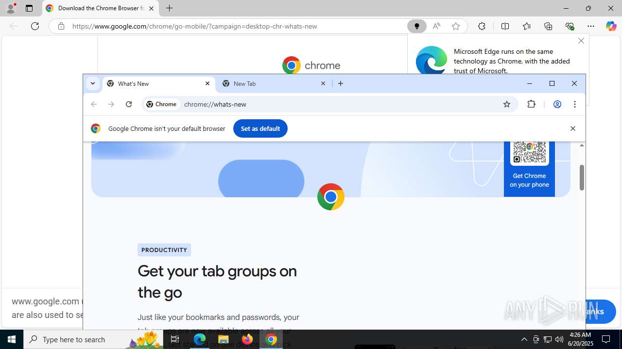Click the Chrome page vertical scrollbar thumb
This screenshot has height=349, width=622.
point(582,177)
